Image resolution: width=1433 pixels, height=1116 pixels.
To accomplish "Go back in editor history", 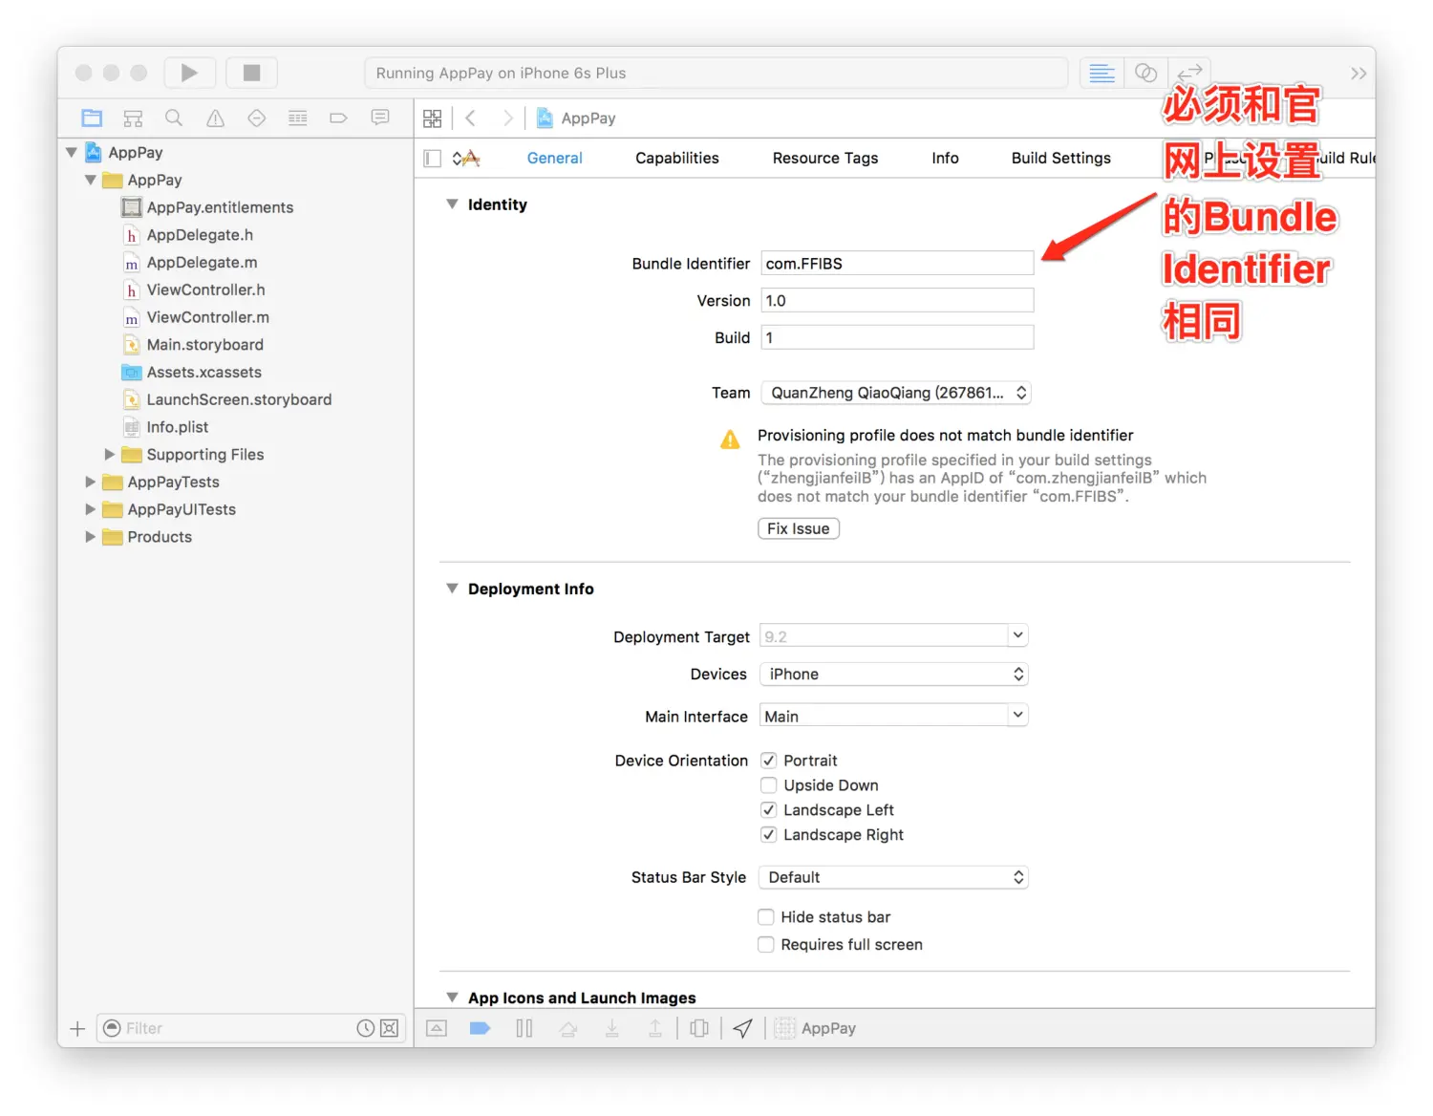I will pyautogui.click(x=471, y=118).
